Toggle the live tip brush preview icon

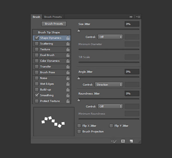(114, 141)
